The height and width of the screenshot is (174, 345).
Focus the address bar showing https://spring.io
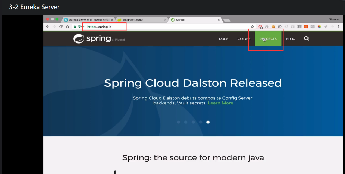[163, 27]
